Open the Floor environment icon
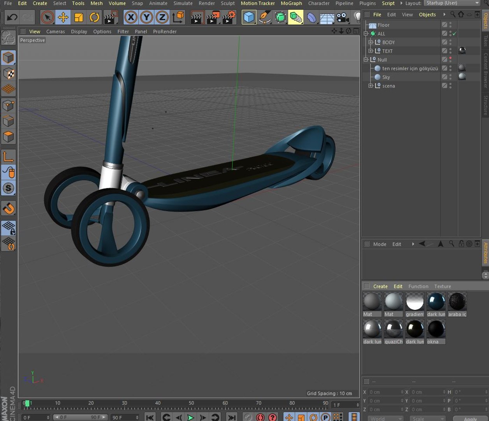The height and width of the screenshot is (421, 489). click(x=327, y=17)
